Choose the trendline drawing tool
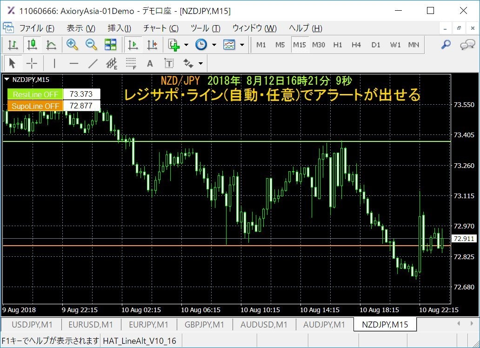The width and height of the screenshot is (480, 348). pos(93,63)
